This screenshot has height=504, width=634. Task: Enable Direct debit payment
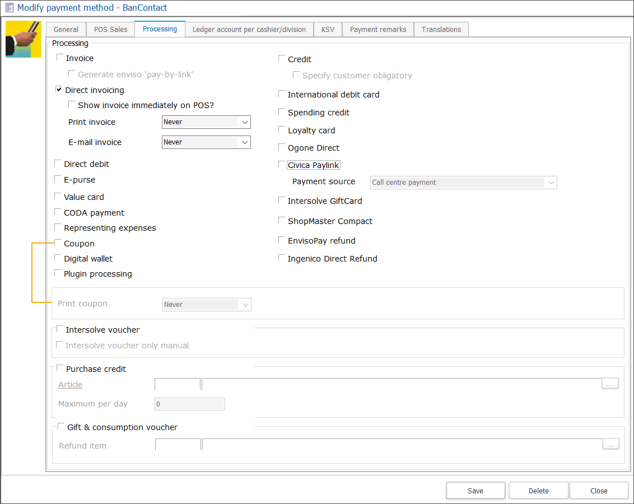pos(58,163)
